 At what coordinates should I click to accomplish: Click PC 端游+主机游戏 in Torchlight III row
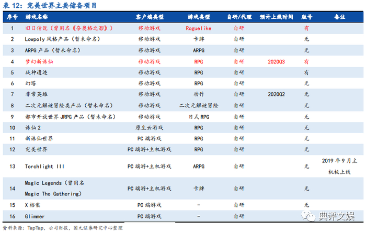(x=150, y=167)
